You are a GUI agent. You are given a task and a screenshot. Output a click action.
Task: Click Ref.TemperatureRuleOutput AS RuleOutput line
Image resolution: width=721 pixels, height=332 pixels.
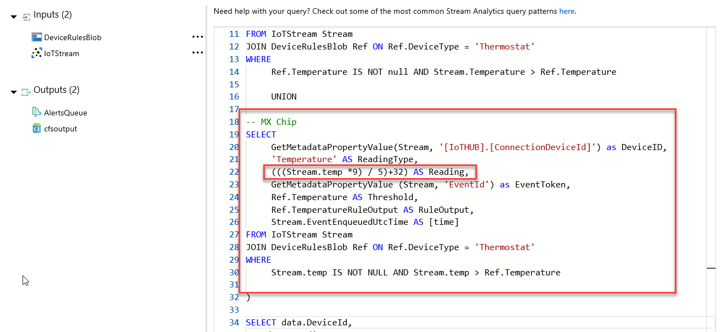click(373, 210)
